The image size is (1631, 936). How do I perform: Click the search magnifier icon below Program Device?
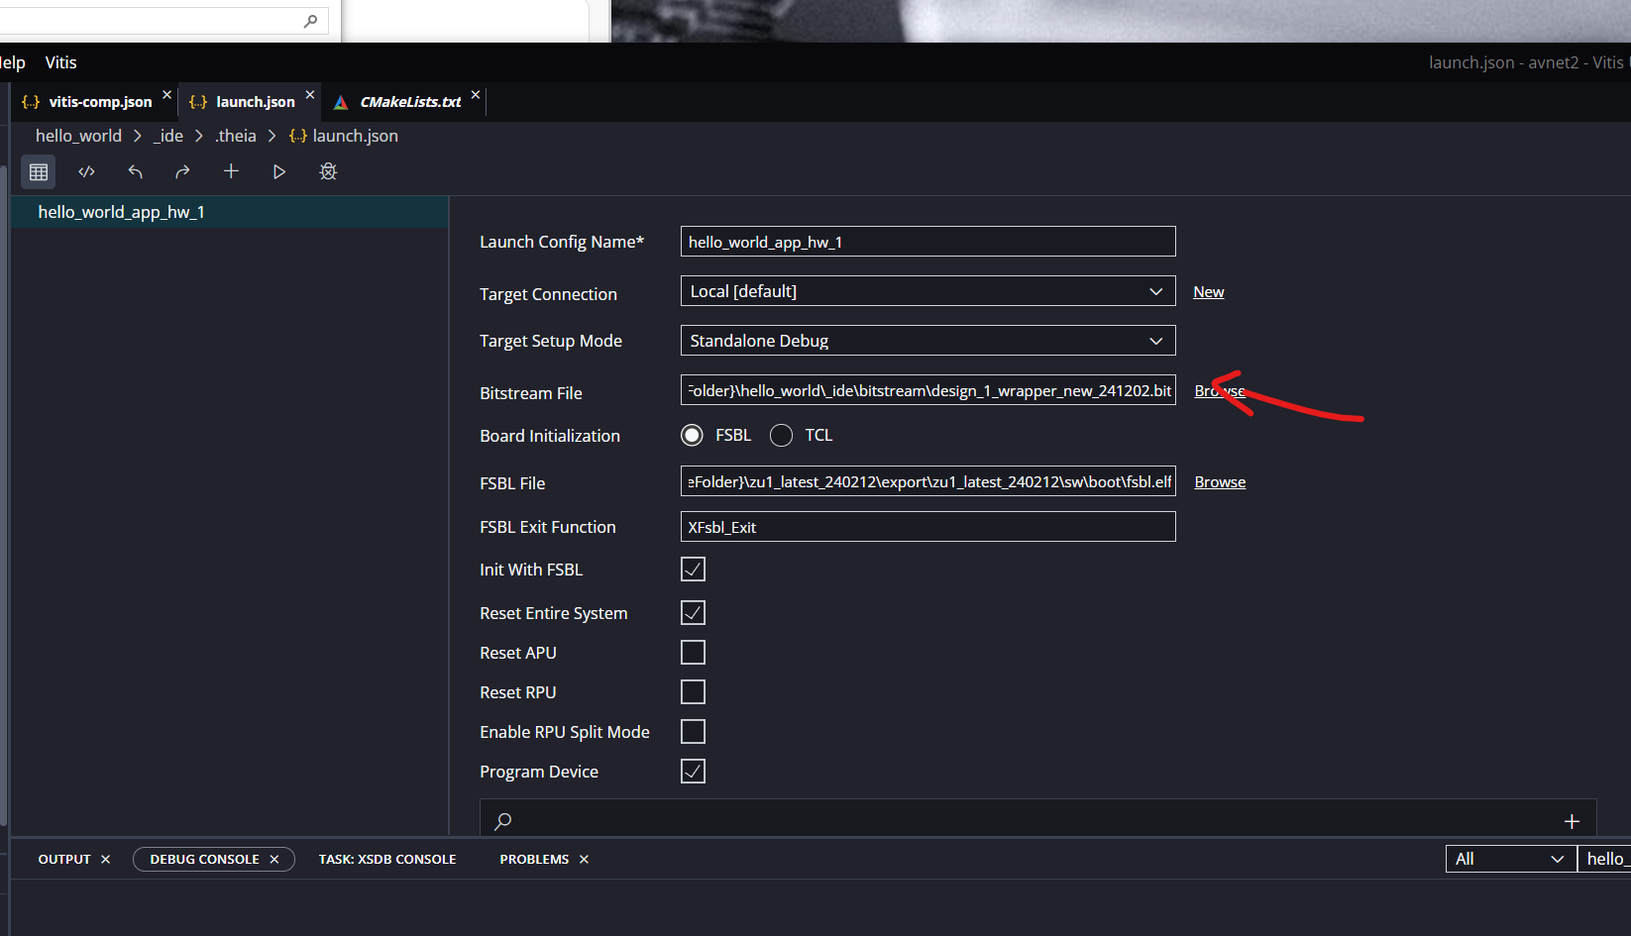click(503, 821)
